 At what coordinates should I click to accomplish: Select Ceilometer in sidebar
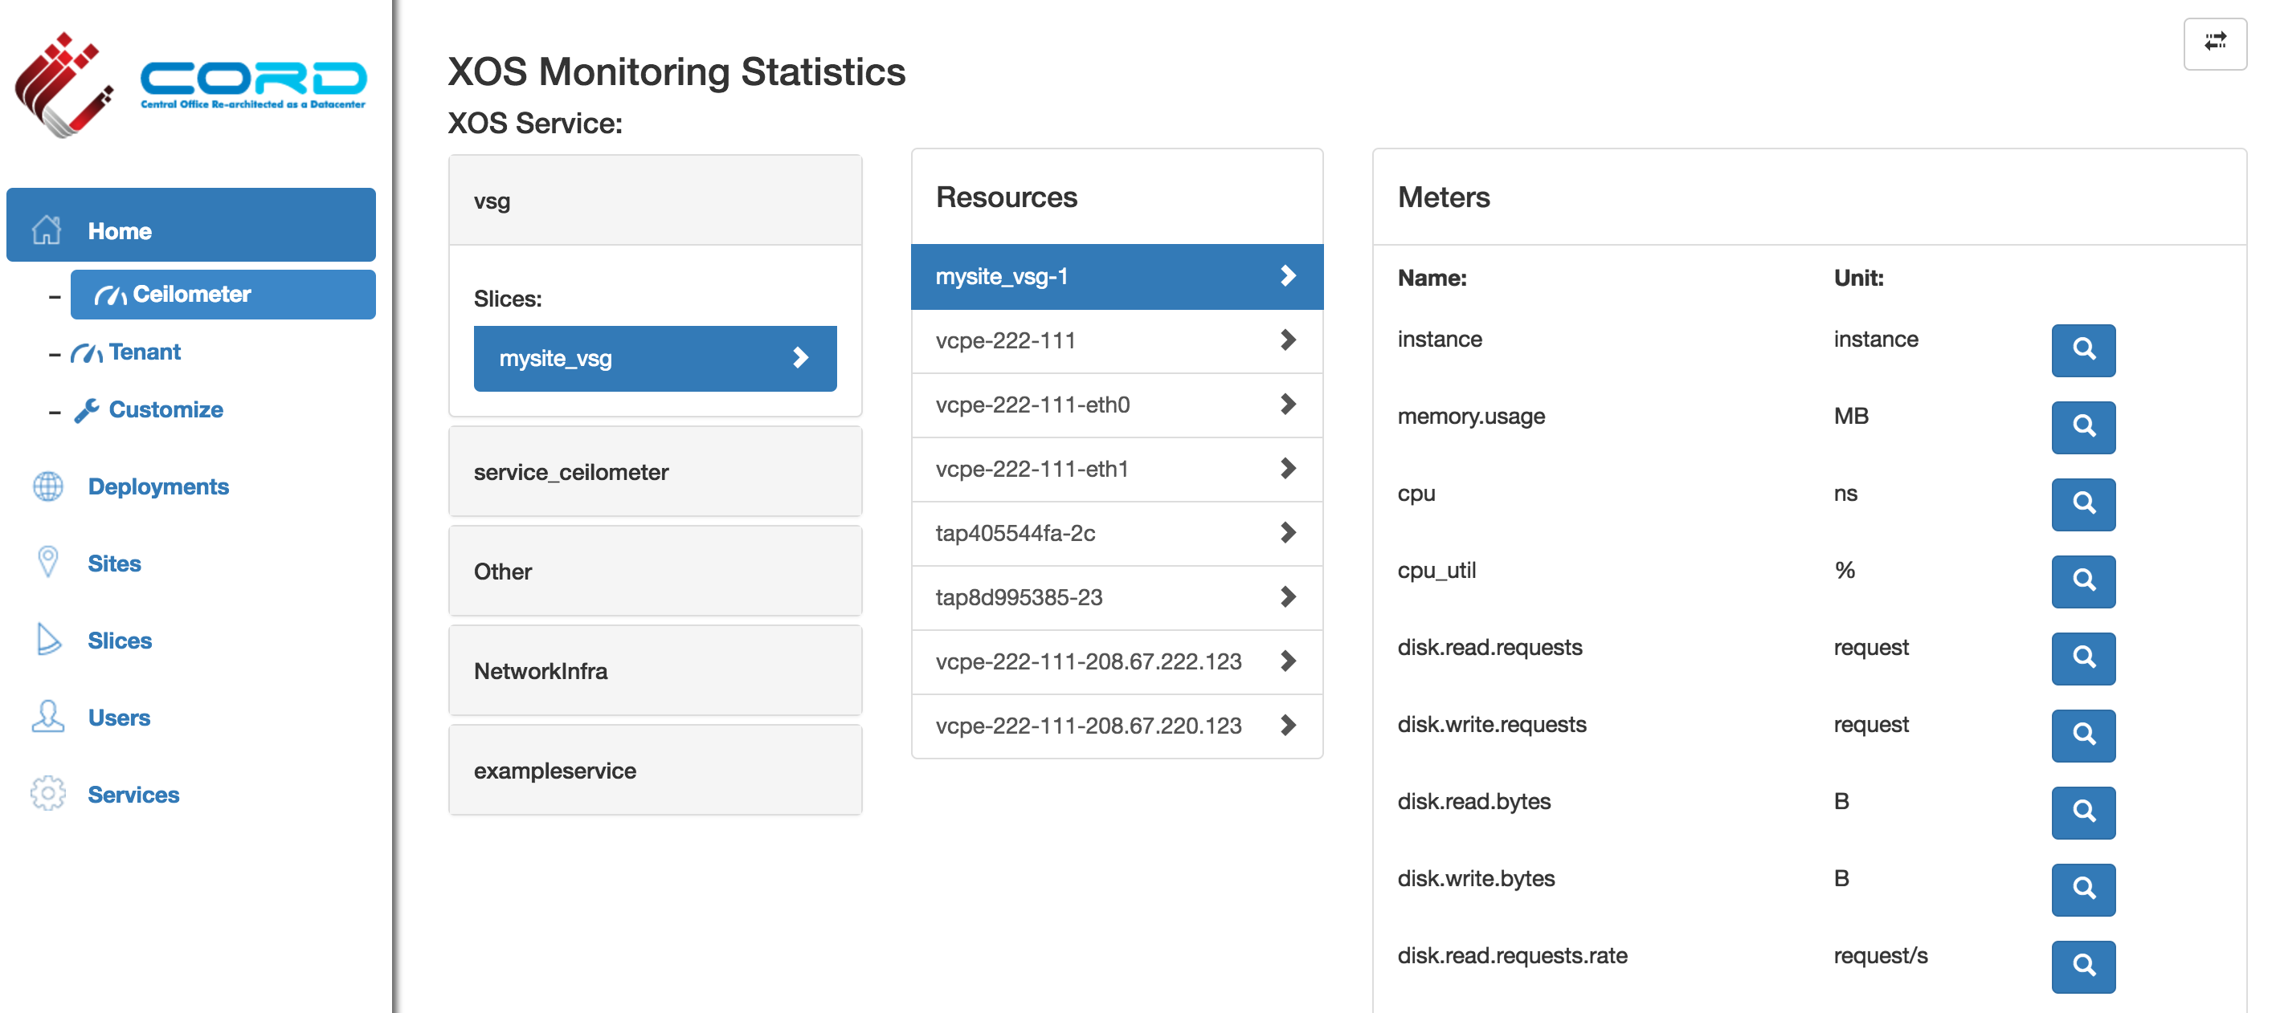point(223,295)
